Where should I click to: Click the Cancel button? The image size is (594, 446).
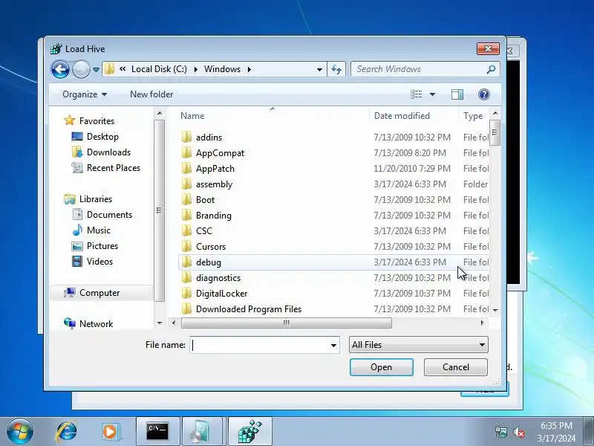coord(456,367)
